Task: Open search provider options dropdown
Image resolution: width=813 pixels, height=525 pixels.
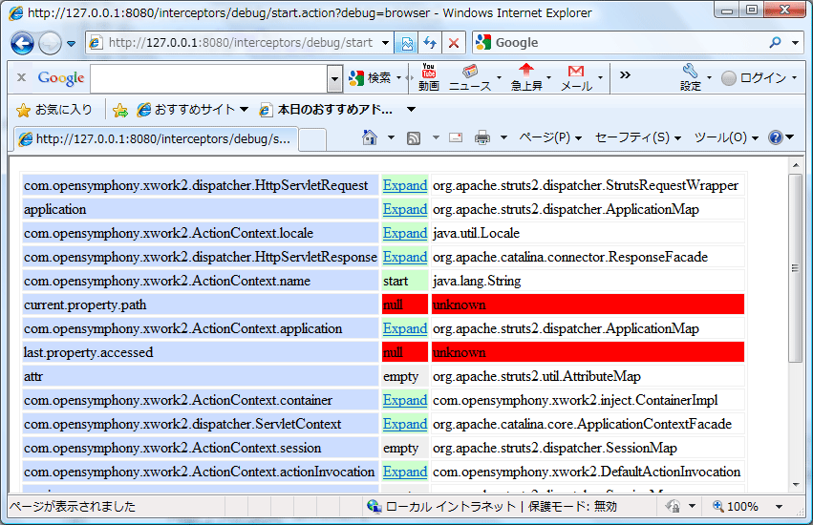Action: 796,43
